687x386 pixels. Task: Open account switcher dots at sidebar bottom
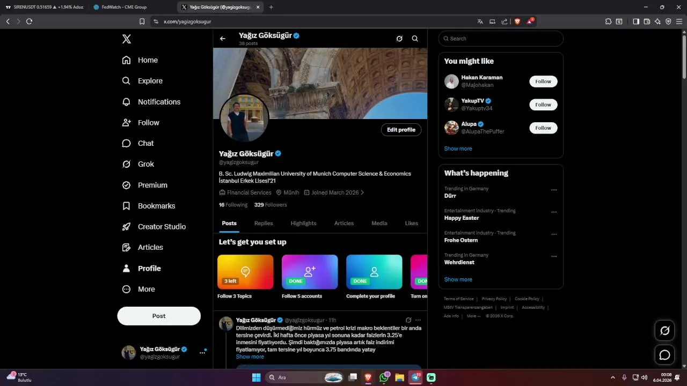click(202, 352)
